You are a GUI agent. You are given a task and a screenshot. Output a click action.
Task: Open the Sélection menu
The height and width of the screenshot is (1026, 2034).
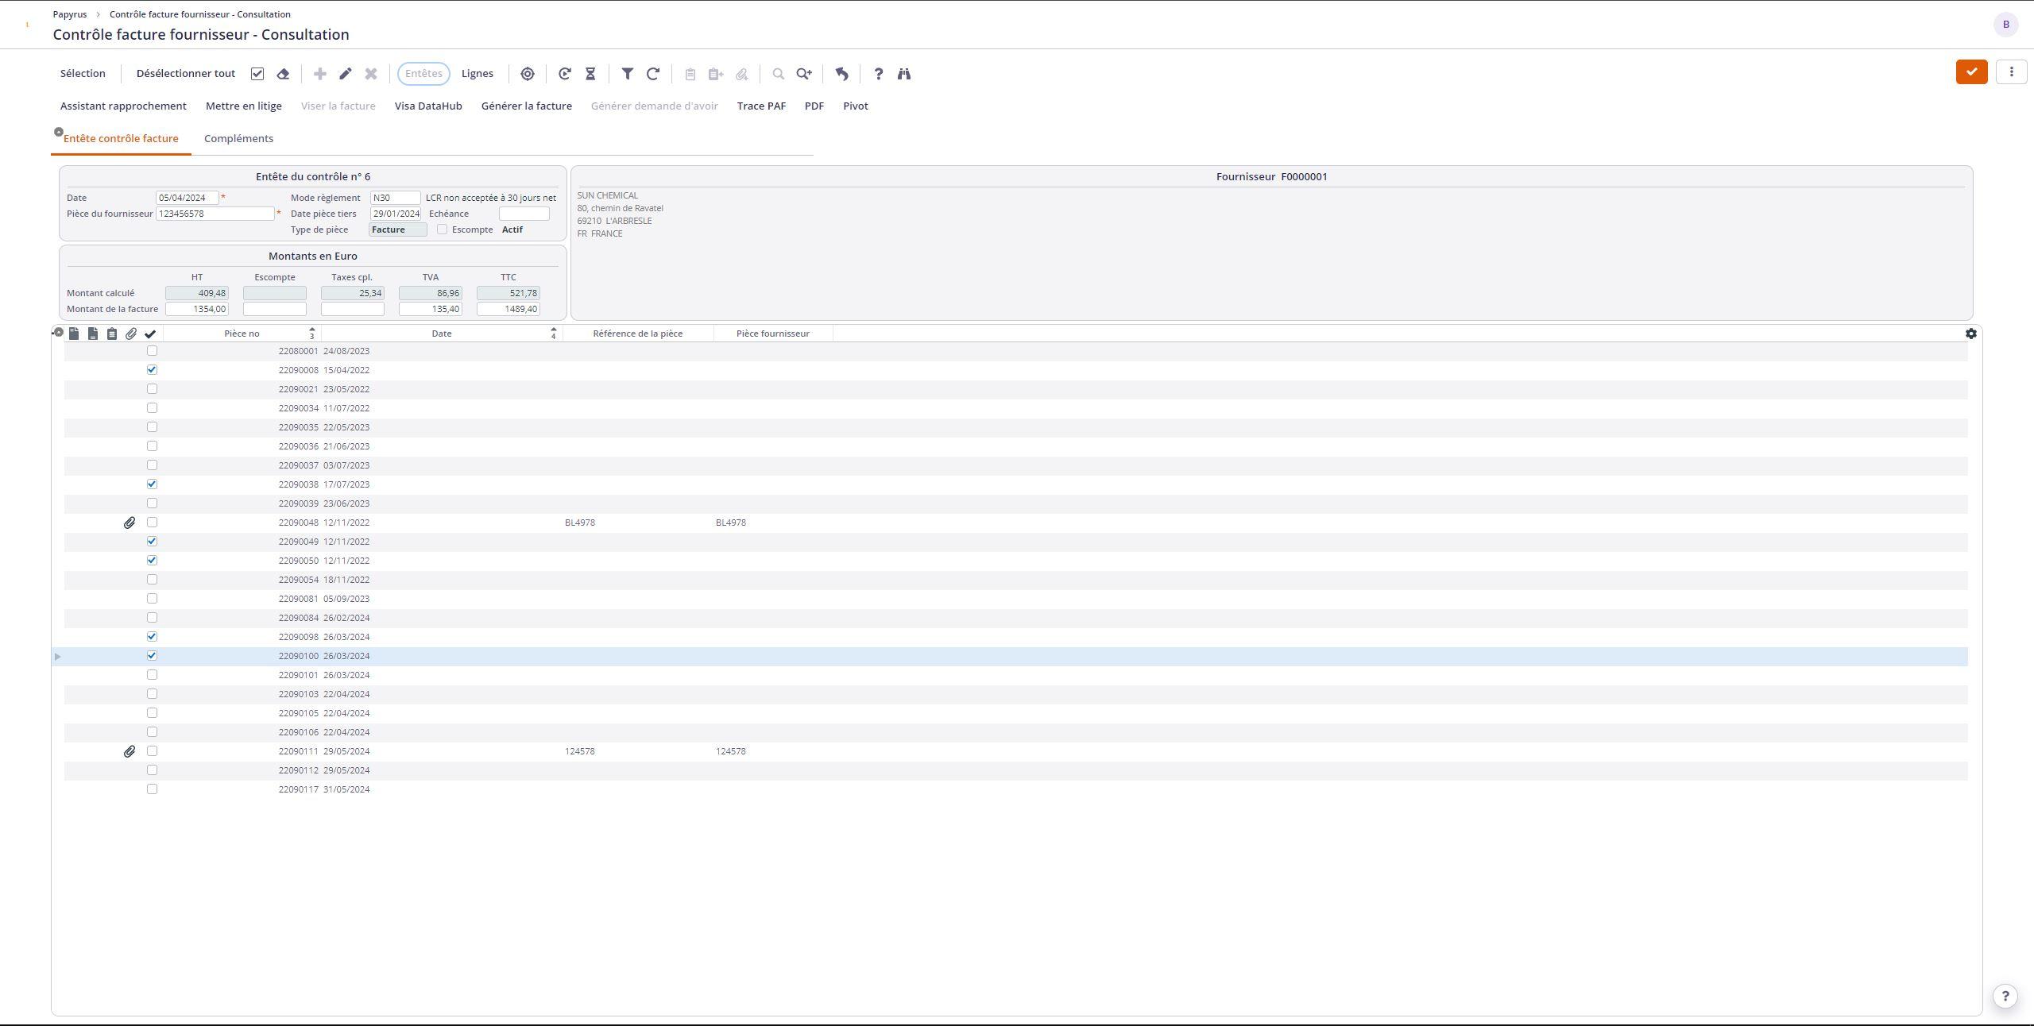click(83, 74)
